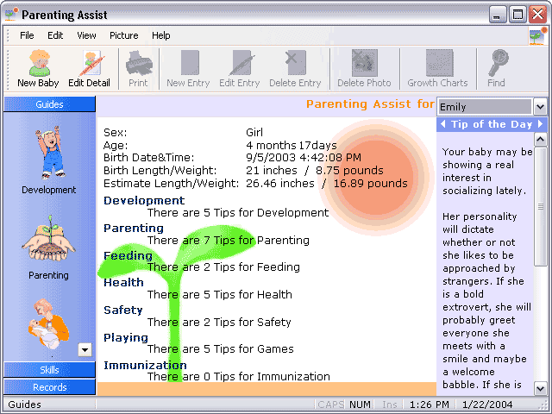This screenshot has width=552, height=414.
Task: Click the plant logo icon beside the menu bar
Action: point(537,36)
